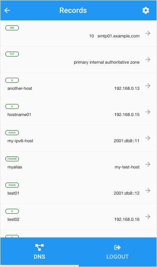The image size is (157, 267).
Task: Open my-ipv6-host record arrow
Action: coord(148,138)
